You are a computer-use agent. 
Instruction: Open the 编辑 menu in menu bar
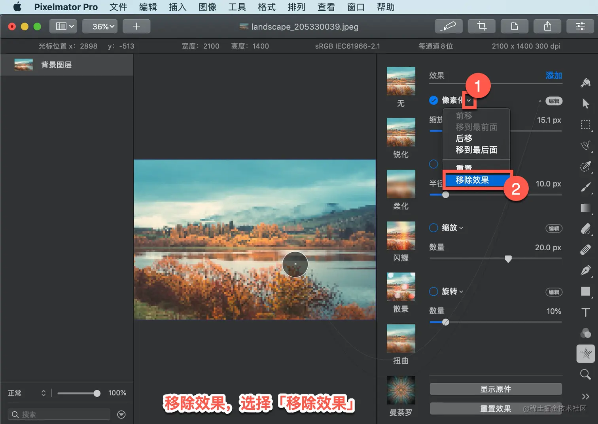[x=148, y=7]
